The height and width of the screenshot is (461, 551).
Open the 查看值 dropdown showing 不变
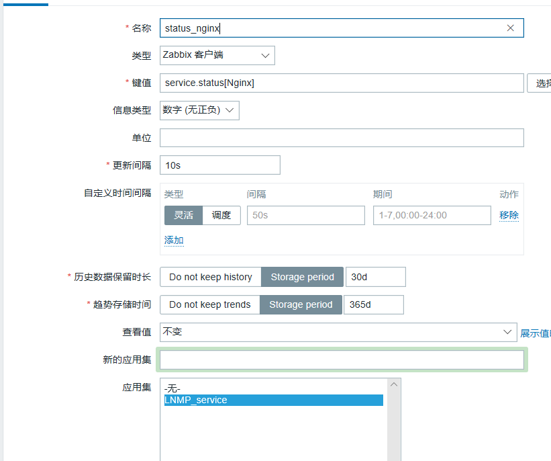[338, 332]
